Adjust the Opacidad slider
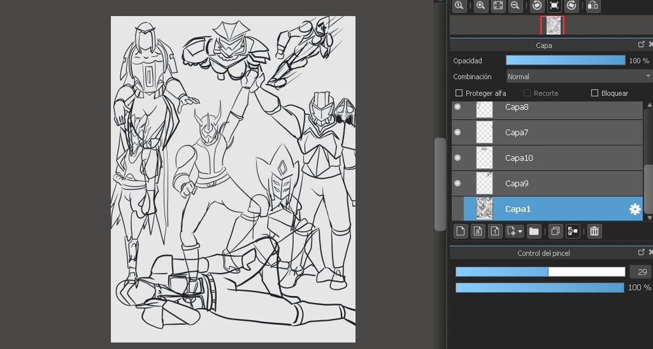This screenshot has height=349, width=653. tap(565, 60)
